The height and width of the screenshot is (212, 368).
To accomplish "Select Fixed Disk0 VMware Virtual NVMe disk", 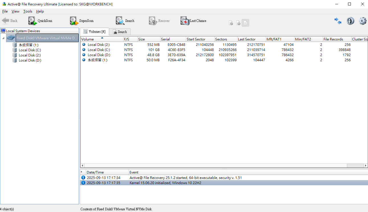I will click(x=47, y=38).
